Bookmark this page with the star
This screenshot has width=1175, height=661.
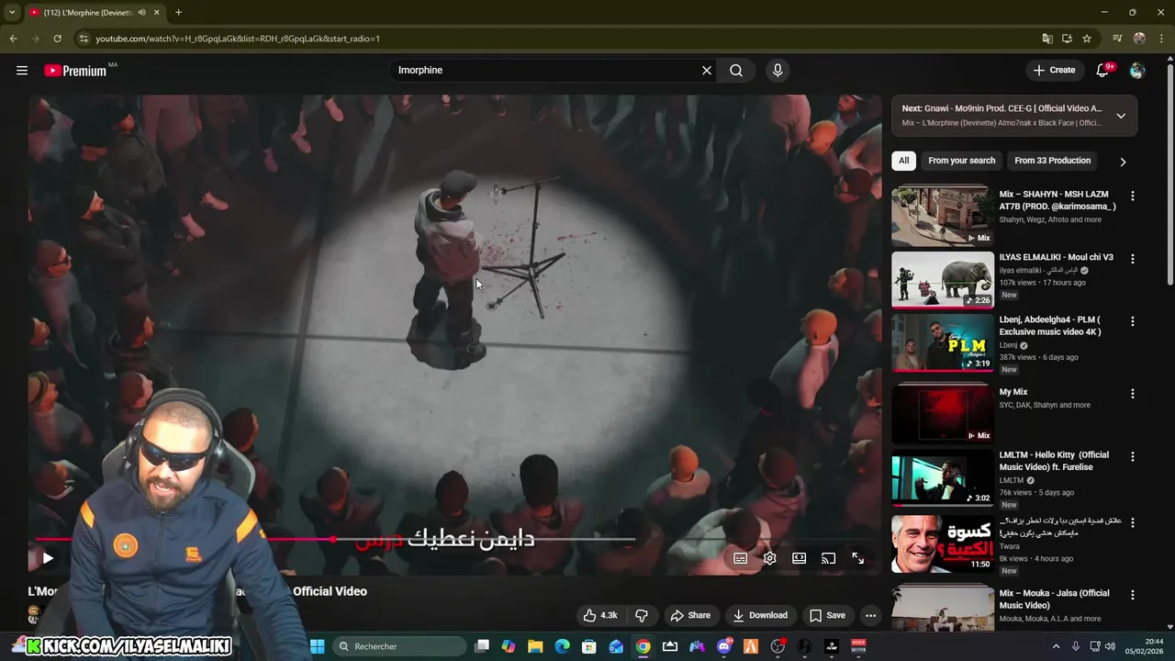(x=1087, y=39)
